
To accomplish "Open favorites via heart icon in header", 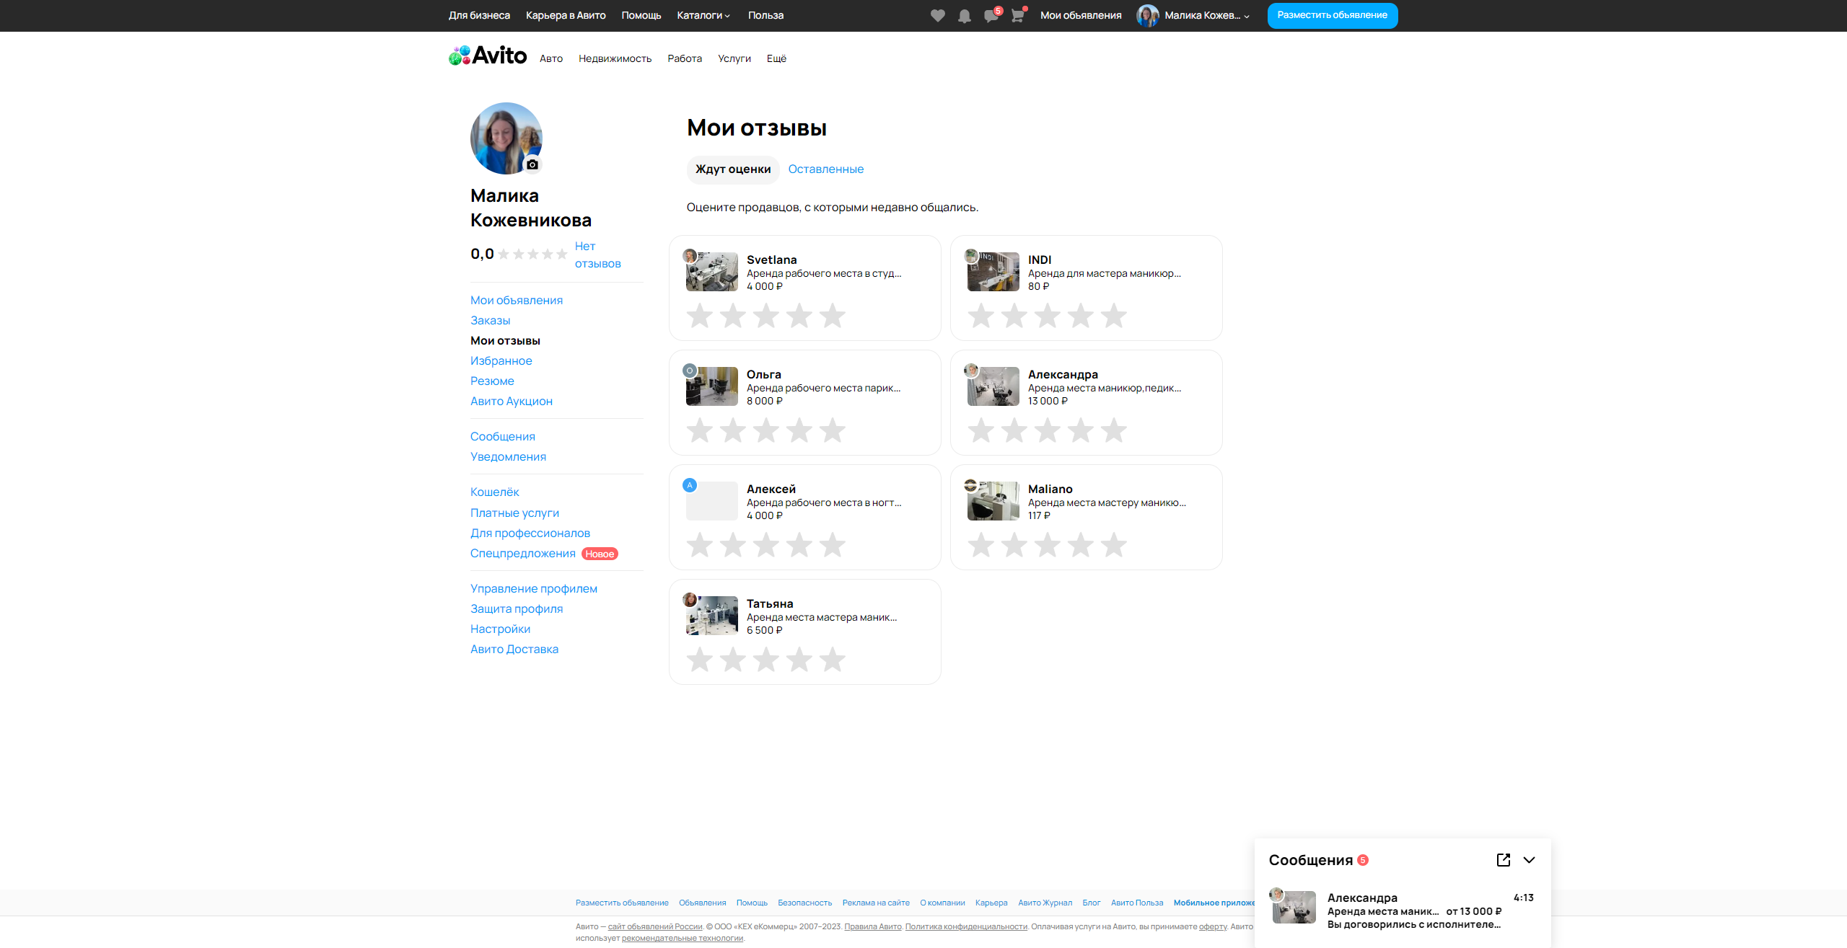I will 937,16.
